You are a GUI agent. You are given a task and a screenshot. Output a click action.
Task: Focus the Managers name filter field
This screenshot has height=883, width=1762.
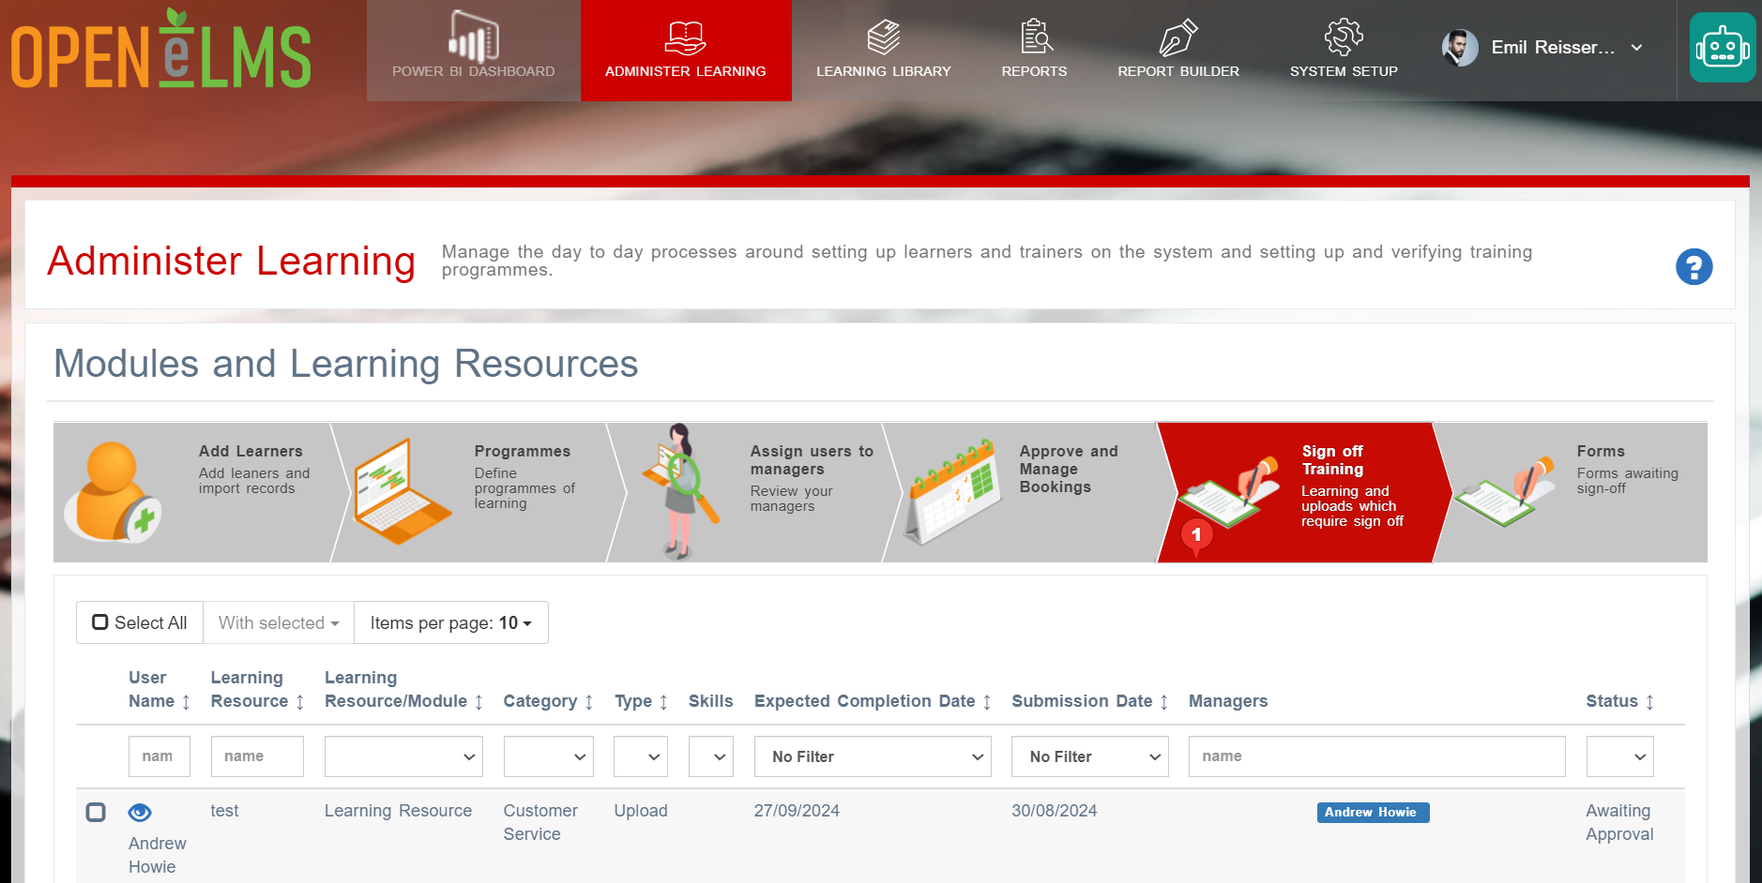(1376, 756)
